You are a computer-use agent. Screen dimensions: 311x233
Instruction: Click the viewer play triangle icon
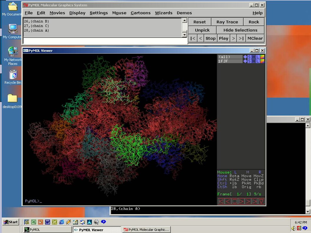241,202
